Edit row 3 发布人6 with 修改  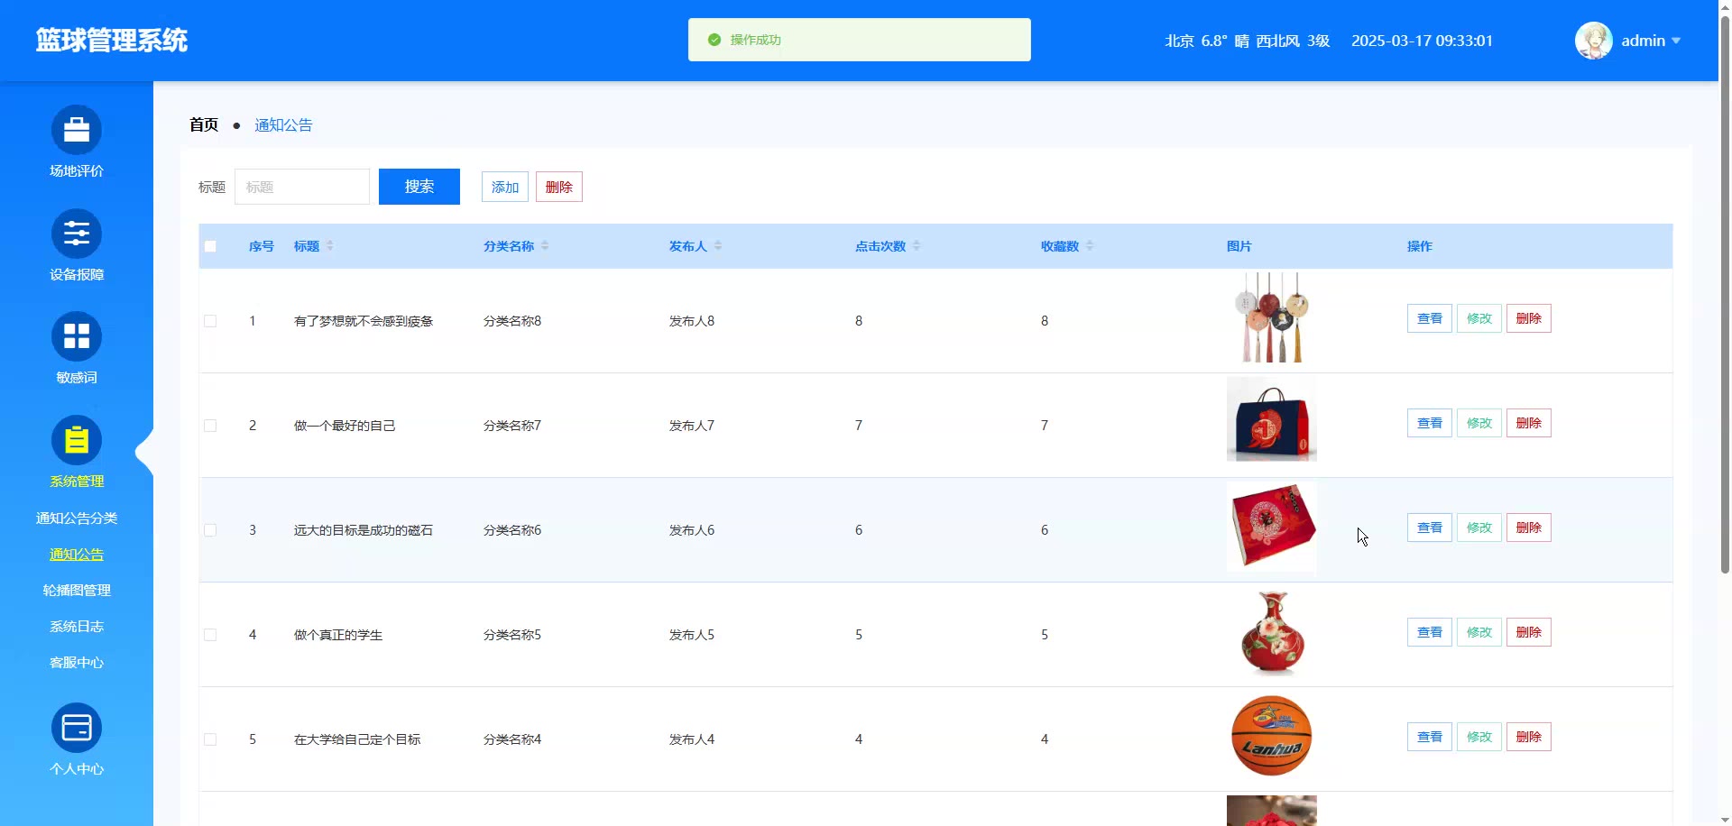pos(1479,528)
